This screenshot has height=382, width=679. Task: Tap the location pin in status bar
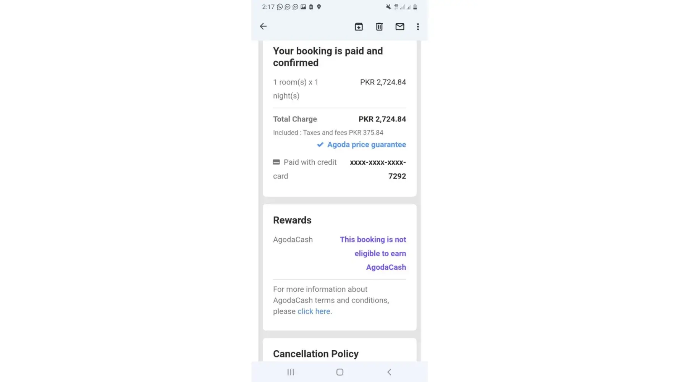point(319,7)
